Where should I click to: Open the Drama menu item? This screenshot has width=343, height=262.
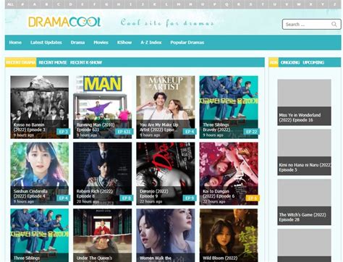(77, 43)
